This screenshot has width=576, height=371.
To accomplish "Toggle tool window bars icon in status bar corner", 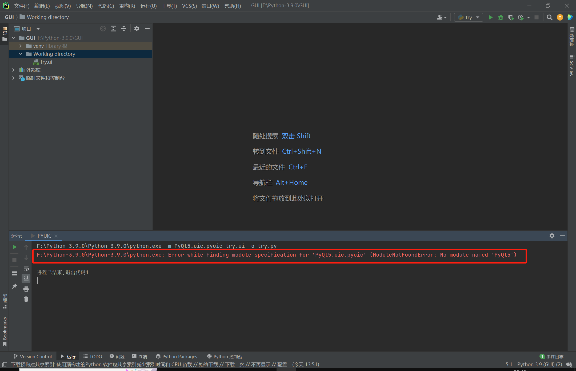I will tap(5, 365).
